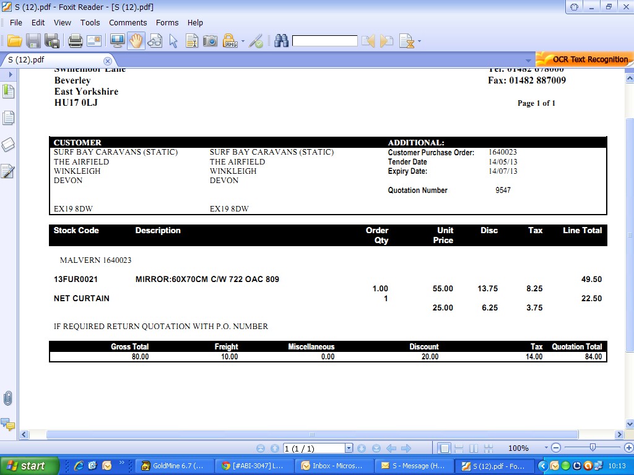
Task: Choose the Select Text tool
Action: 192,41
